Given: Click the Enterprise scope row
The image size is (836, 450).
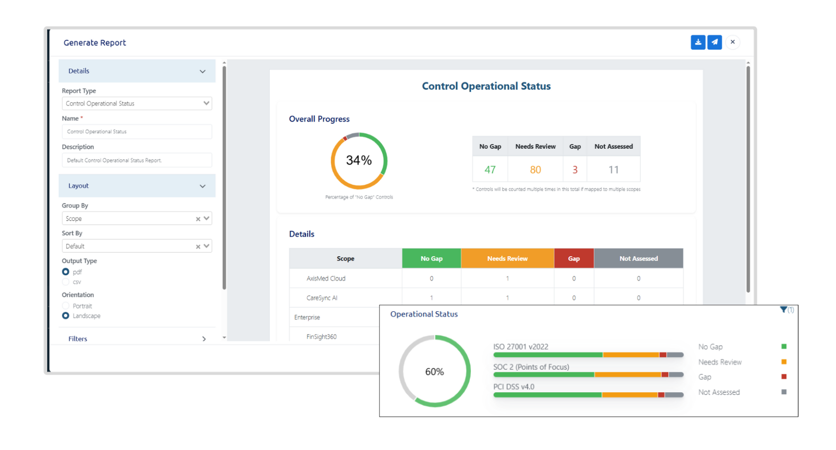Looking at the screenshot, I should pyautogui.click(x=334, y=317).
